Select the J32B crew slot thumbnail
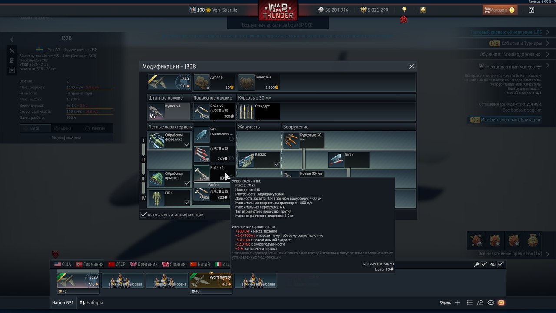The image size is (556, 313). click(x=79, y=280)
